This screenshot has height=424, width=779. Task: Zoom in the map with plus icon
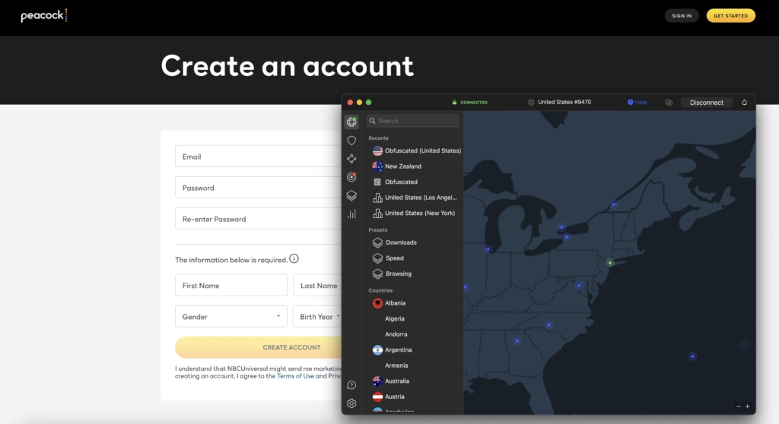(x=747, y=406)
